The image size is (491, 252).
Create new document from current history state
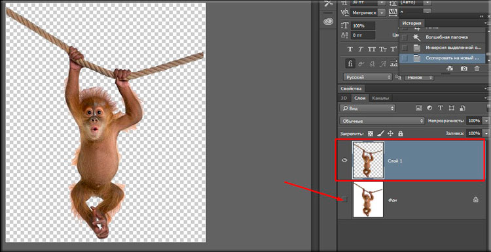click(450, 69)
